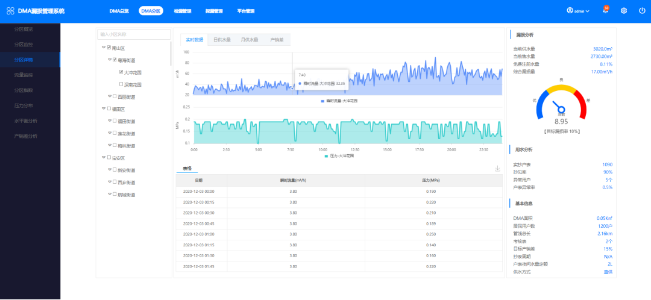Uncheck the 大冲花园 checkbox
This screenshot has height=300, width=651.
(121, 72)
